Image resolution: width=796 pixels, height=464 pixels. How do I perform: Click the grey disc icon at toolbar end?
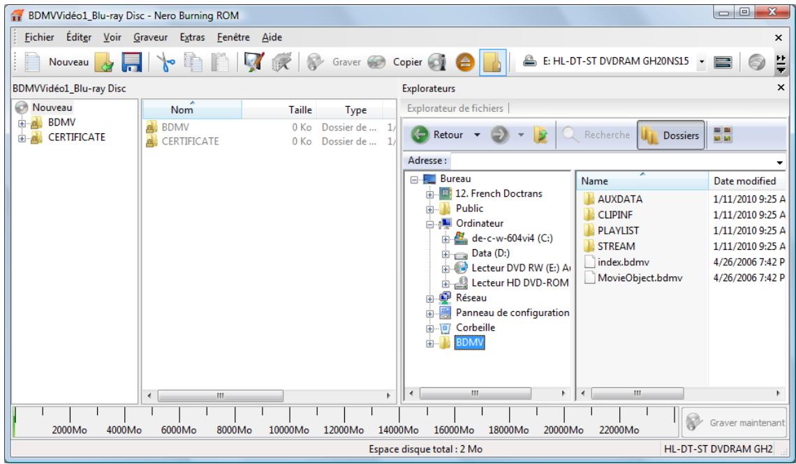[756, 62]
